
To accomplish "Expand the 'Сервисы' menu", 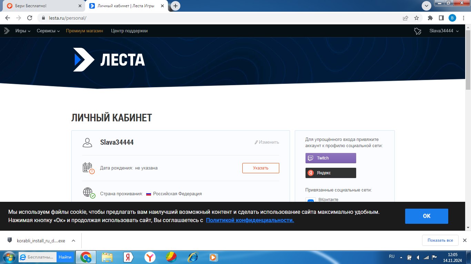I will (x=48, y=31).
